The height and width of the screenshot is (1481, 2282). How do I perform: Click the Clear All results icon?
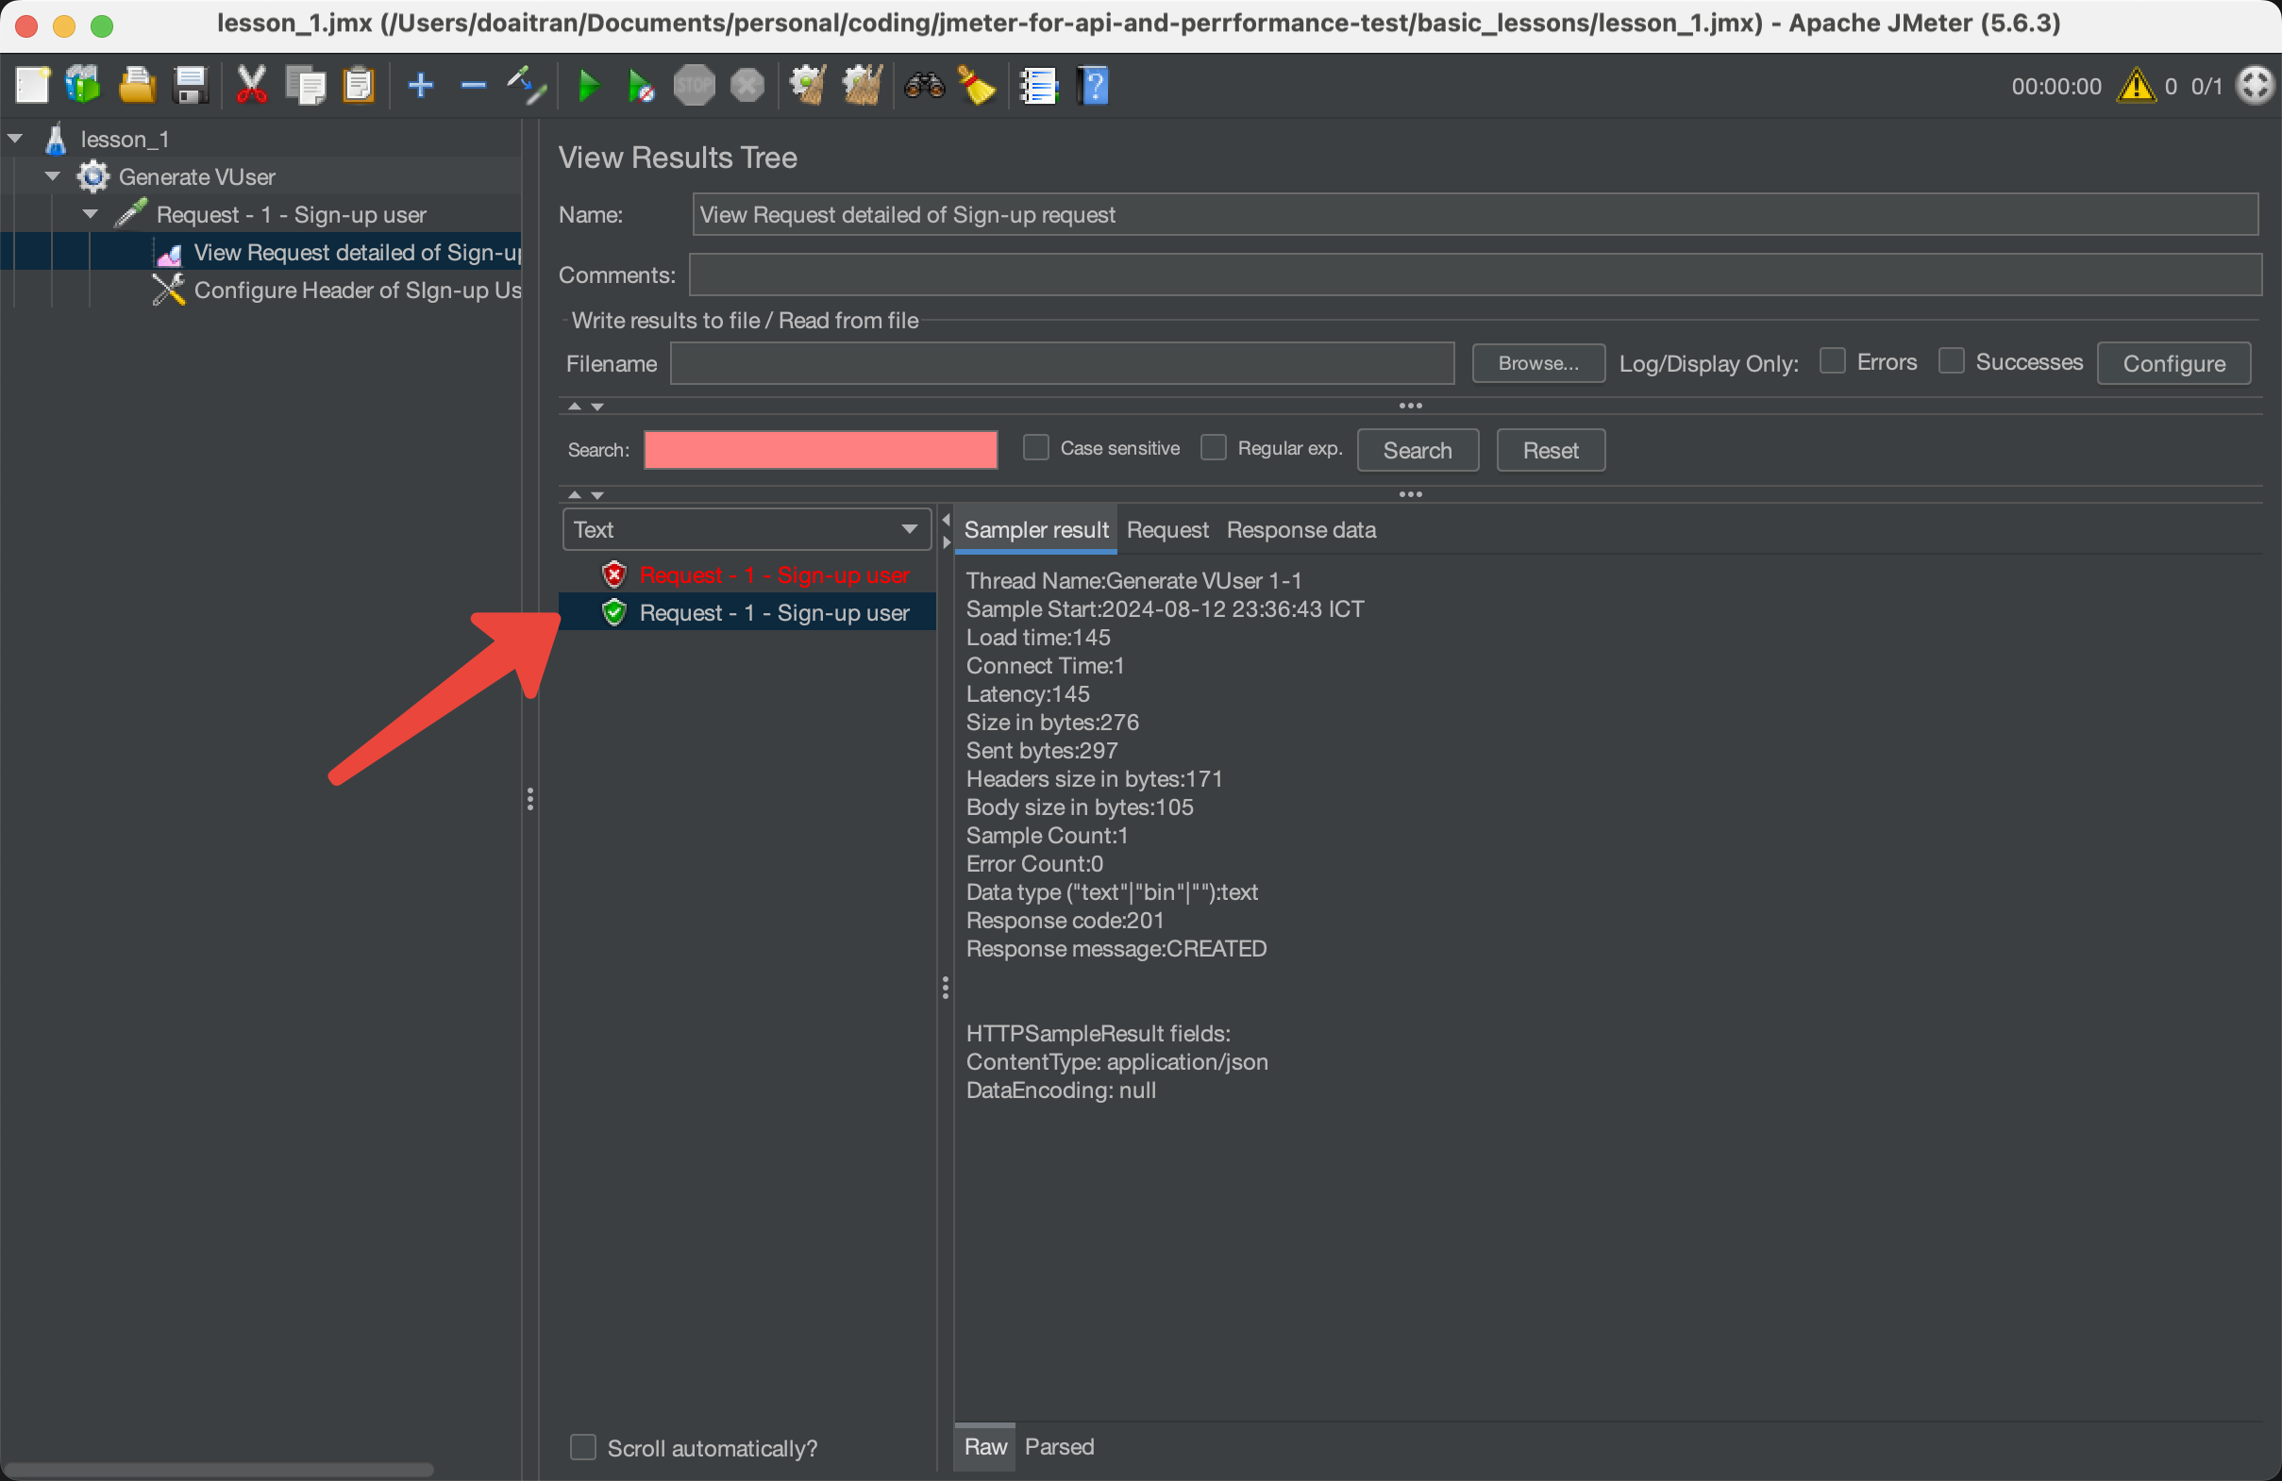click(x=862, y=86)
